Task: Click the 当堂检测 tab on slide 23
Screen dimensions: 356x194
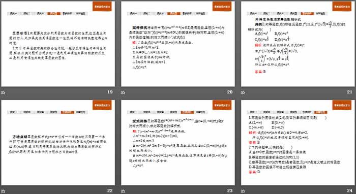Action: tap(200, 112)
